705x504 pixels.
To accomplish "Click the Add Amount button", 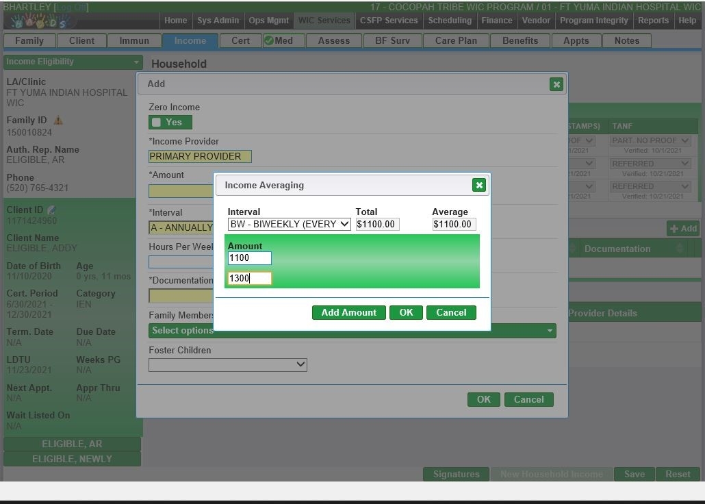I will pos(348,312).
